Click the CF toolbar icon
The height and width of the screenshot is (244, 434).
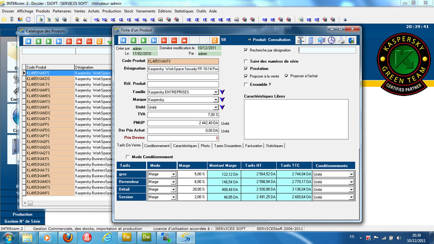[197, 20]
